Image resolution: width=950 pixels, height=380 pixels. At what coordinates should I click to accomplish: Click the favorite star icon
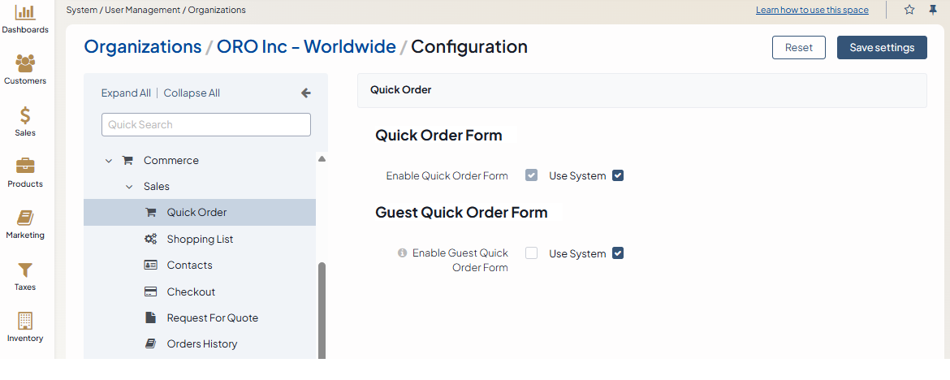click(x=909, y=10)
